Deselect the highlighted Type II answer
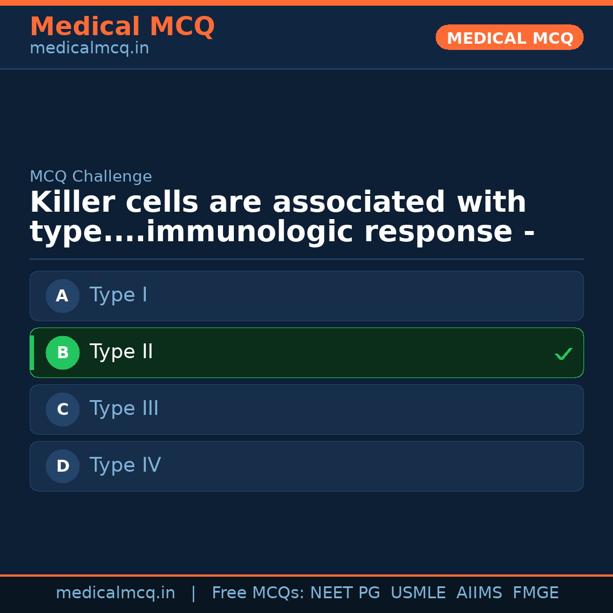Image resolution: width=613 pixels, height=613 pixels. coord(306,352)
